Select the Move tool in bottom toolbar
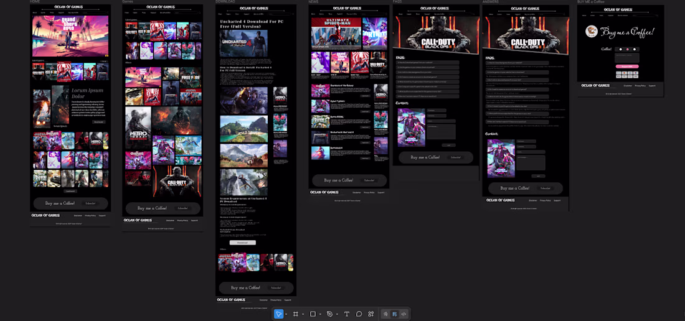Screen dimensions: 685x321 (278, 314)
